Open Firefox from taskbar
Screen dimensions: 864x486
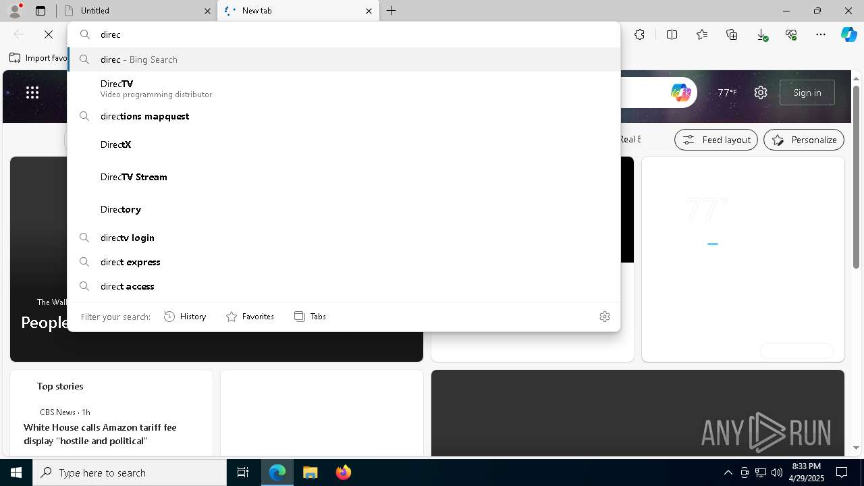pyautogui.click(x=343, y=473)
